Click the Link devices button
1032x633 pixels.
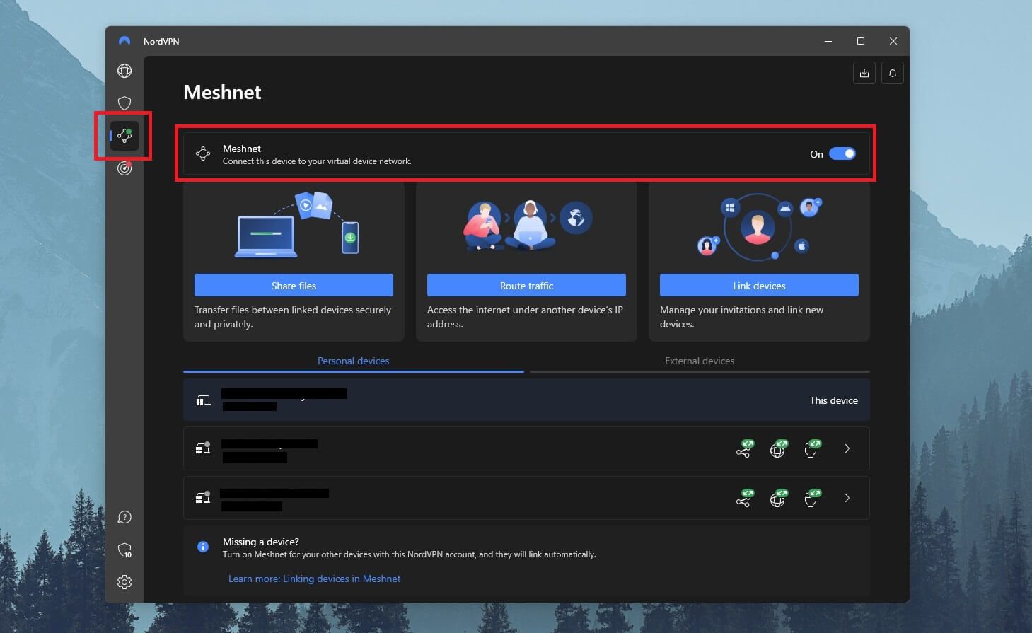click(x=759, y=285)
